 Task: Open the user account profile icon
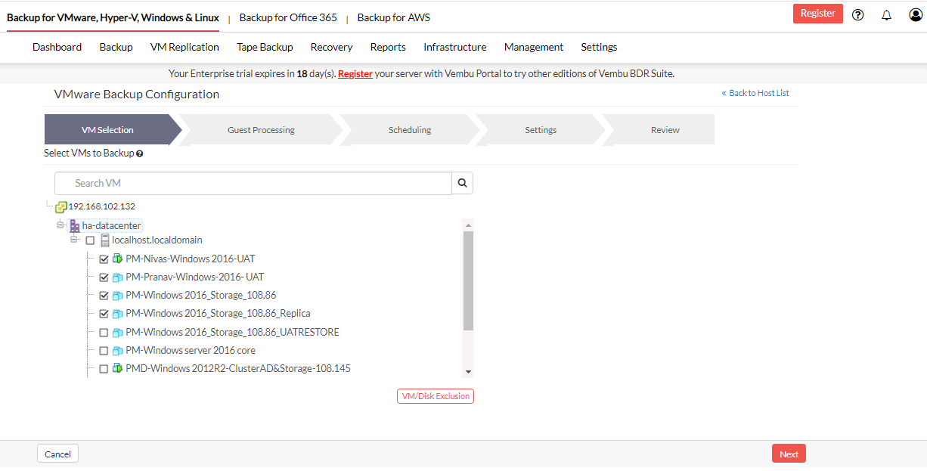(x=916, y=14)
